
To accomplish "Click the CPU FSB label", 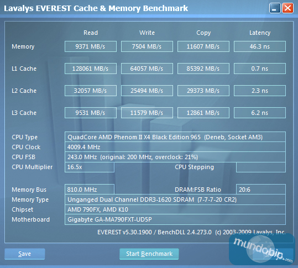I will 23,157.
